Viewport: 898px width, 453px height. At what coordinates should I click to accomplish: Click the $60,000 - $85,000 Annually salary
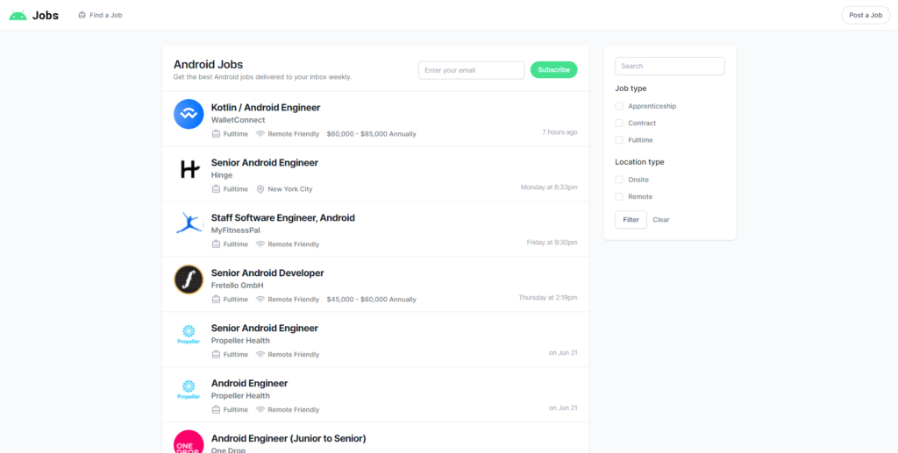(x=372, y=134)
